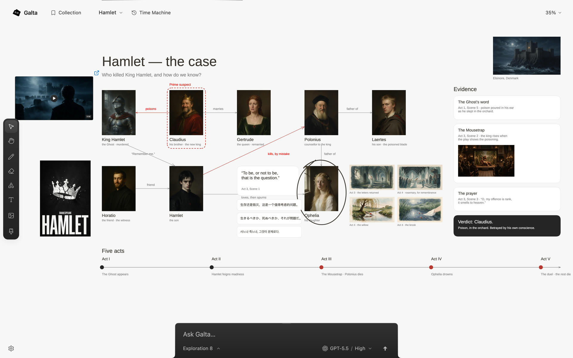
Task: Click the 'To be, or not to be' quote card
Action: 268,181
